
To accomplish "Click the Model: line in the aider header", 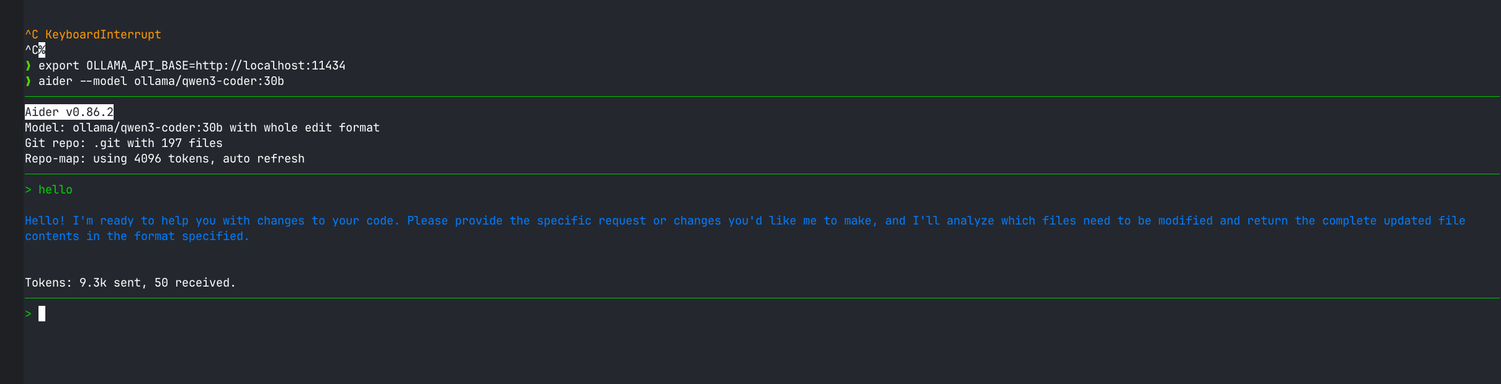I will [202, 128].
